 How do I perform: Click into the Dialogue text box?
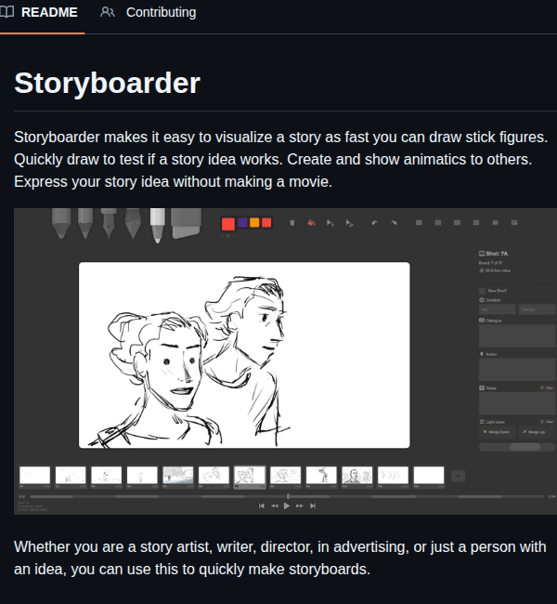click(518, 335)
